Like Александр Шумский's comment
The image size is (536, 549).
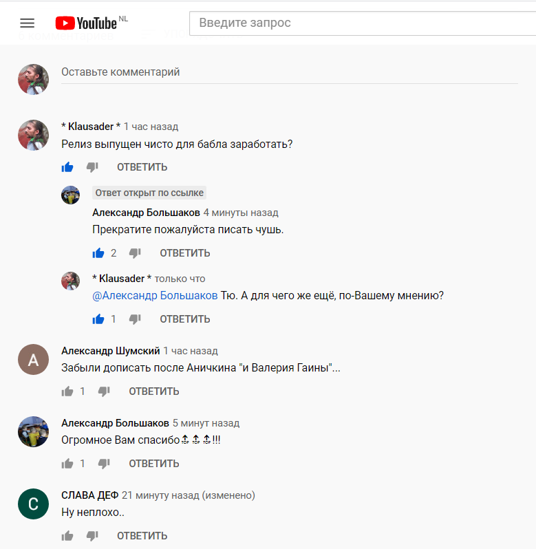[67, 391]
